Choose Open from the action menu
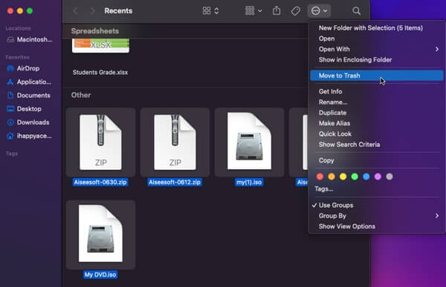This screenshot has width=446, height=287. (x=326, y=39)
